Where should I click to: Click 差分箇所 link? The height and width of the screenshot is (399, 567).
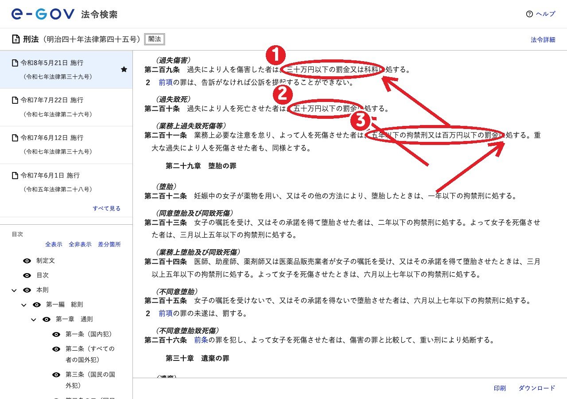tap(109, 244)
